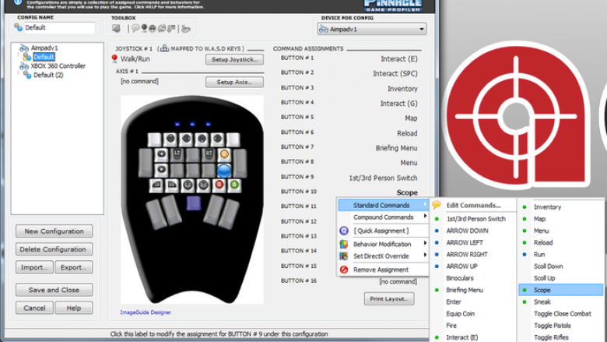The image size is (607, 342).
Task: Click the joystick icon in Toolbox
Action: coord(144,28)
